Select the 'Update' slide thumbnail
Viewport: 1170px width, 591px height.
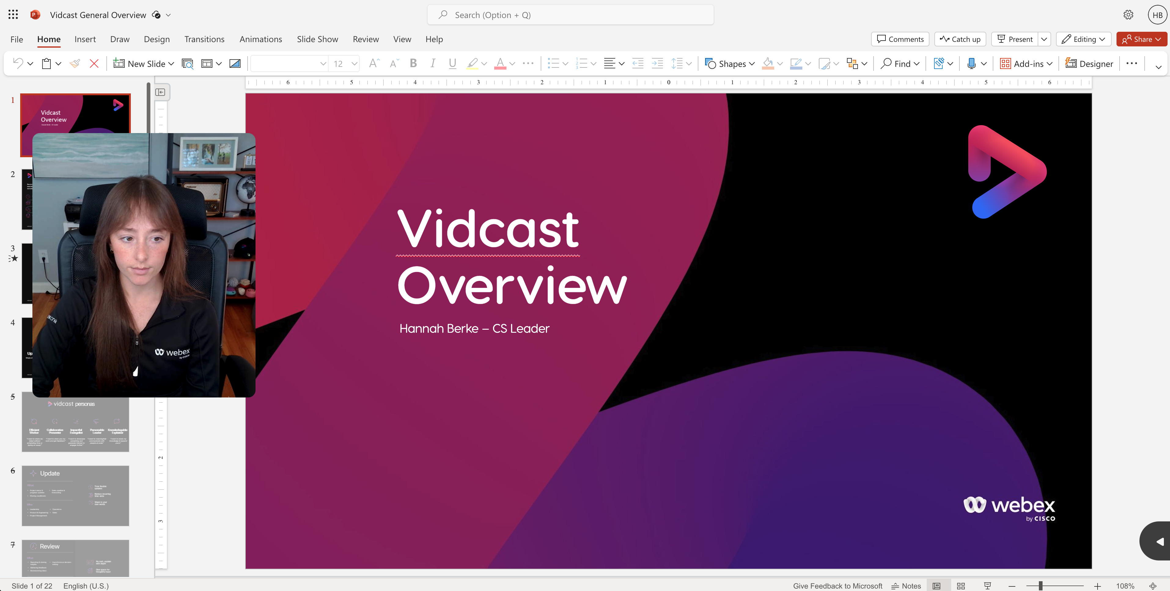[x=75, y=496]
